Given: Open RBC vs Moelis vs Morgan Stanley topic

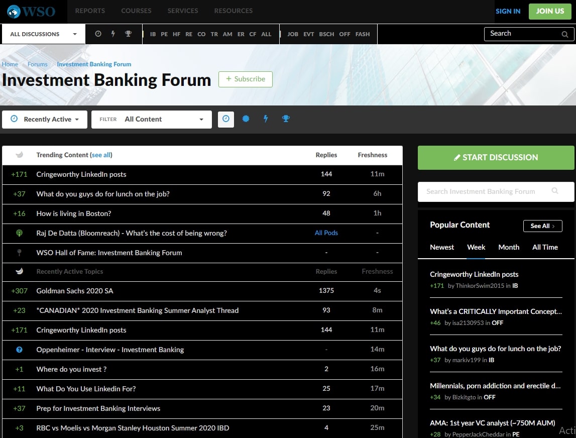Looking at the screenshot, I should point(133,428).
